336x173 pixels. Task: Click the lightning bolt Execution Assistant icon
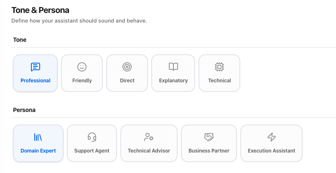click(x=272, y=137)
